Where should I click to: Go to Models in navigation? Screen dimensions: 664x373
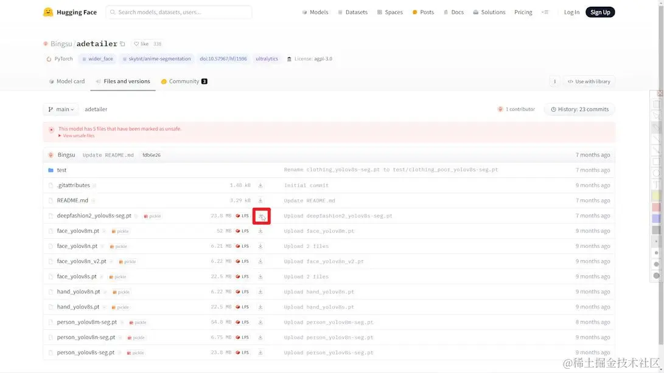coord(315,12)
